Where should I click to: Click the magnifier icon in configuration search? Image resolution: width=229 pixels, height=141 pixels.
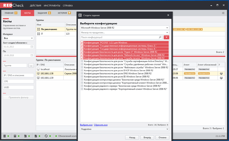click(160, 37)
